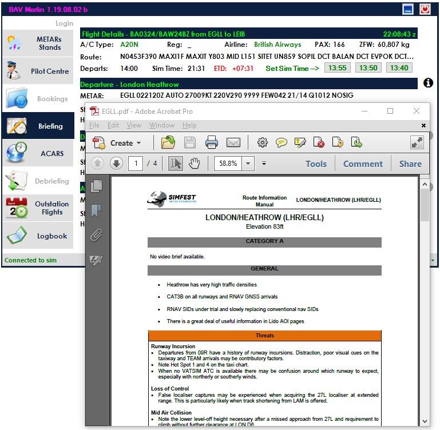
Task: Open Outstation Flights section
Action: [38, 208]
